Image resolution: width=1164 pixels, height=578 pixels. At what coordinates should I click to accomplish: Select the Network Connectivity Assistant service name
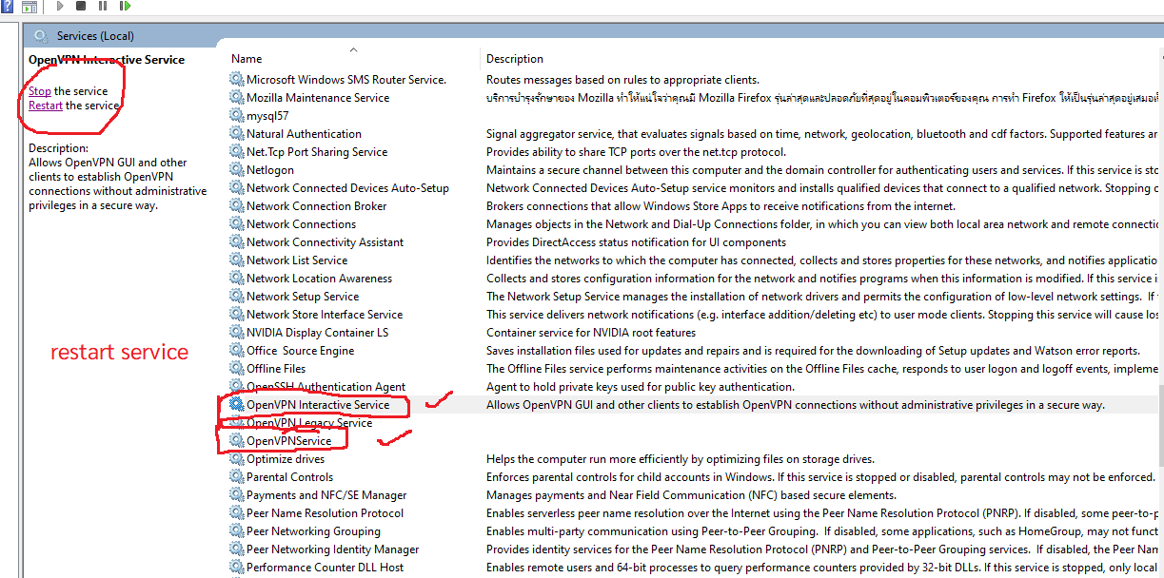click(325, 242)
